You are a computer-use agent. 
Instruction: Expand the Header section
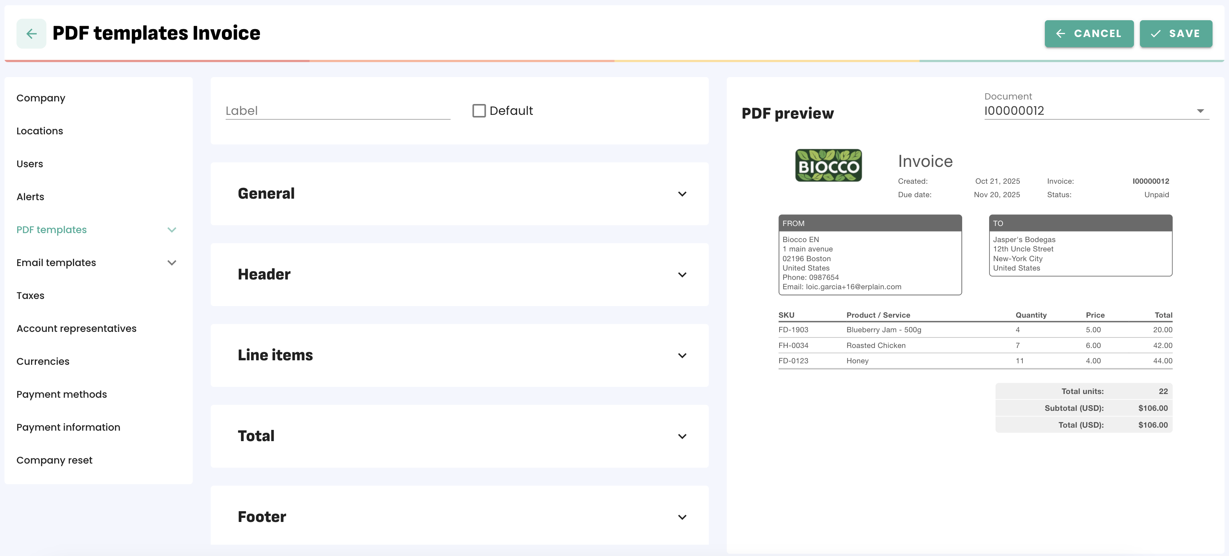(682, 275)
